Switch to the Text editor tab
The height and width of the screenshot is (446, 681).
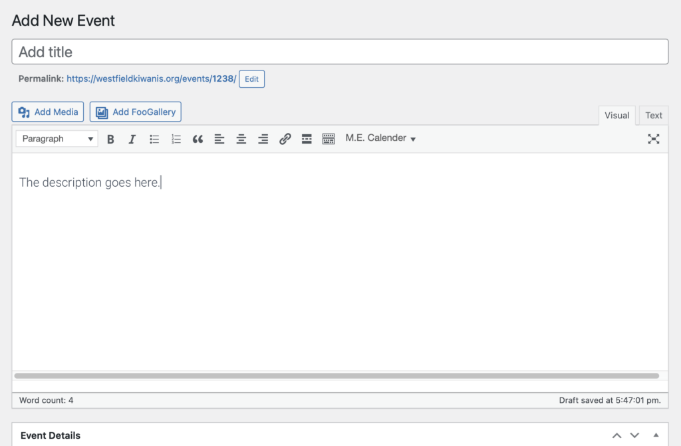point(654,116)
